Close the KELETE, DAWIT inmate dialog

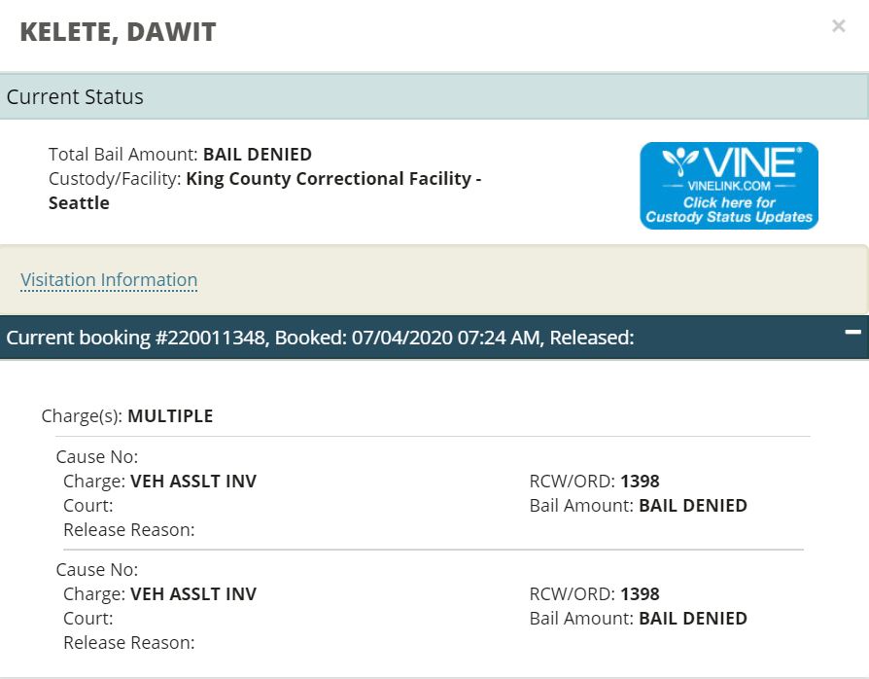(x=838, y=27)
